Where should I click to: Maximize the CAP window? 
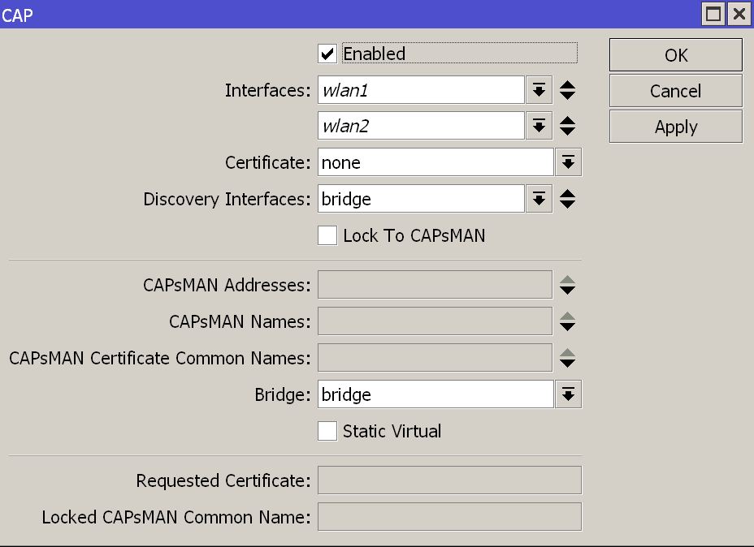pos(713,14)
